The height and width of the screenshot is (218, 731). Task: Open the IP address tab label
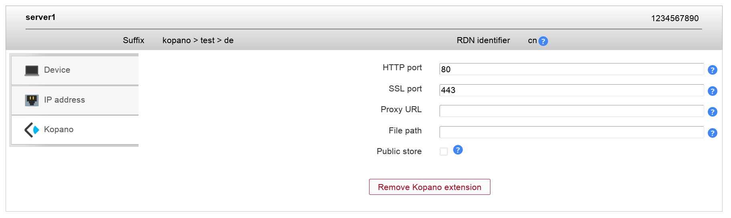[64, 100]
